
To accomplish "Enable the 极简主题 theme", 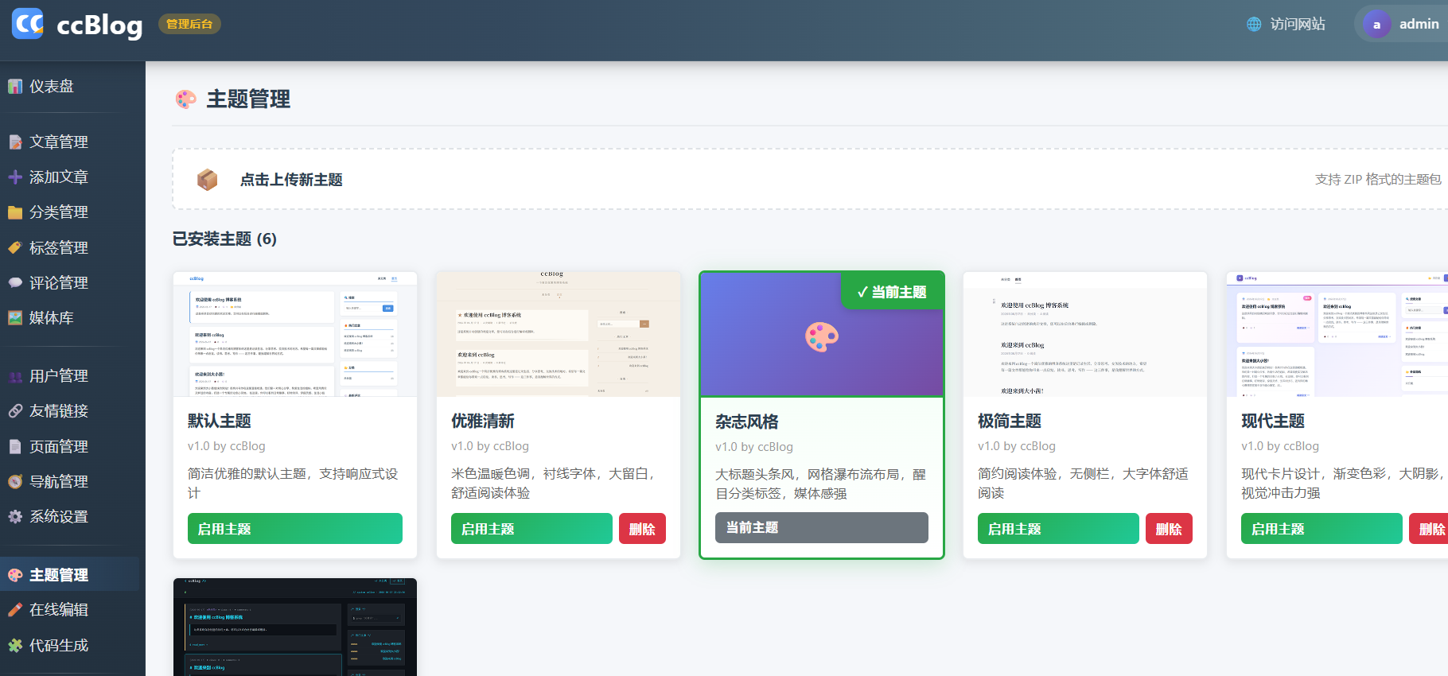I will click(1058, 529).
